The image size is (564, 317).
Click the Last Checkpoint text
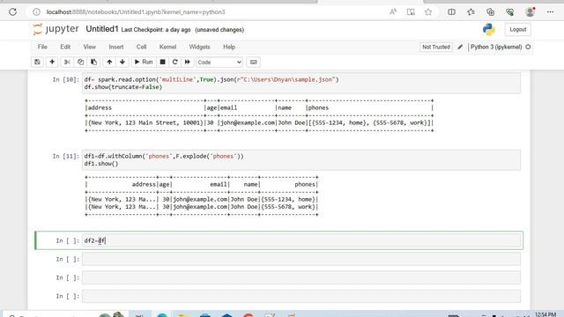pos(156,30)
